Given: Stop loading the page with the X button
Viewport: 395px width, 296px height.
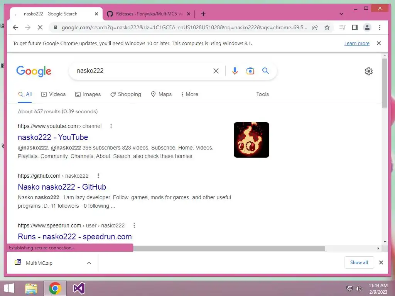Looking at the screenshot, I should point(40,27).
